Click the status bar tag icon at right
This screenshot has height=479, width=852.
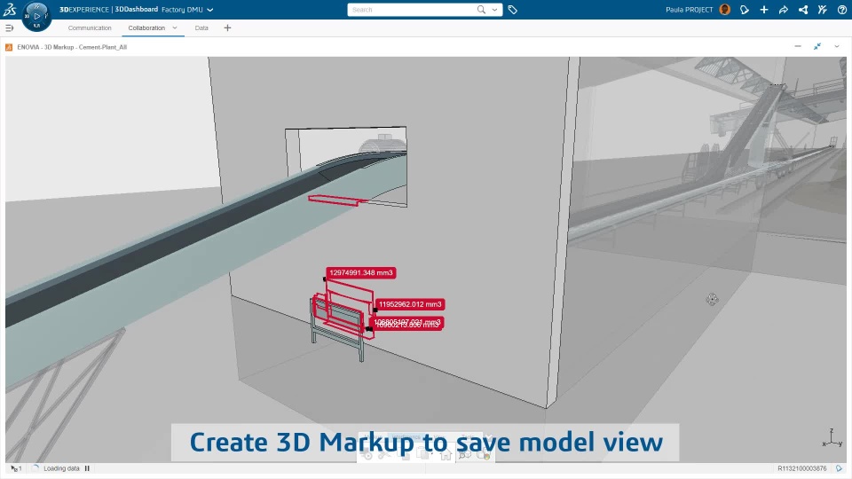tap(839, 468)
